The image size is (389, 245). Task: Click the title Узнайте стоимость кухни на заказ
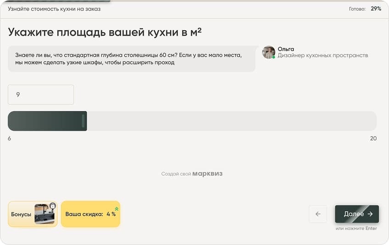click(54, 9)
